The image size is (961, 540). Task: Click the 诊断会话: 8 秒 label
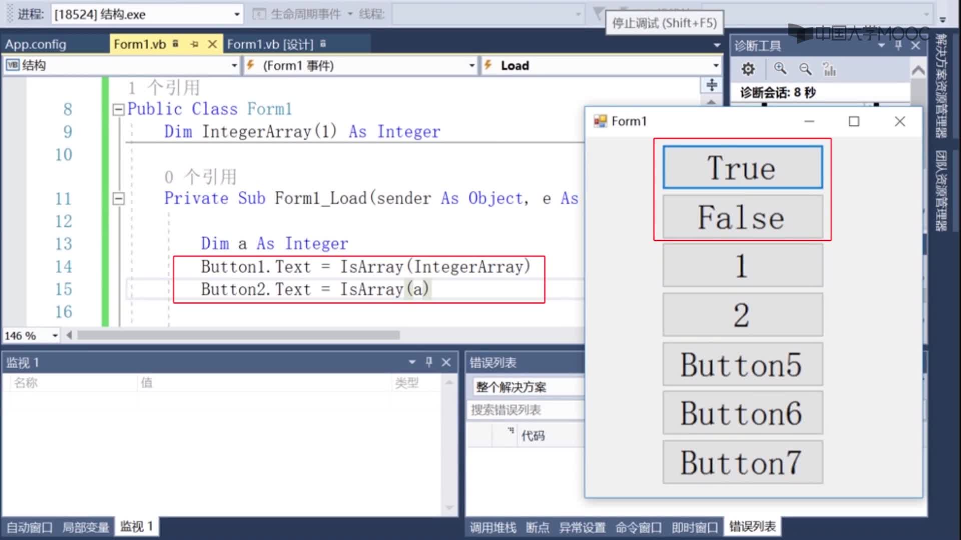tap(778, 92)
